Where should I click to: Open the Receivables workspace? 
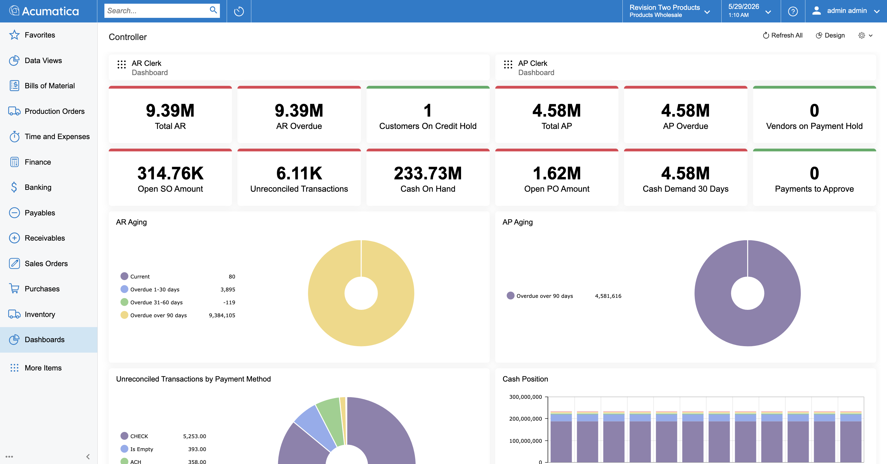point(49,238)
